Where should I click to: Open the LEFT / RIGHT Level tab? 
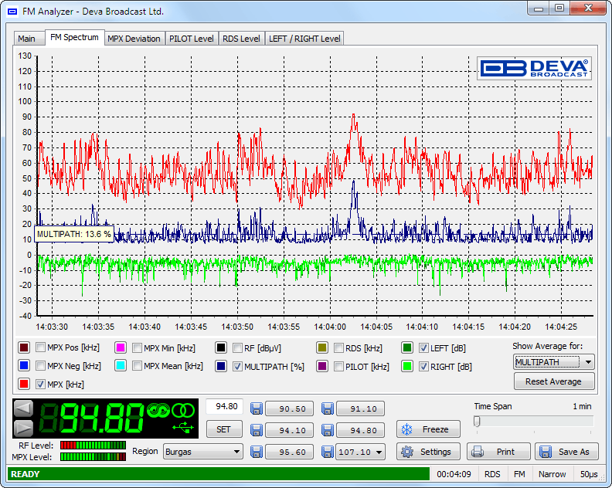(304, 39)
